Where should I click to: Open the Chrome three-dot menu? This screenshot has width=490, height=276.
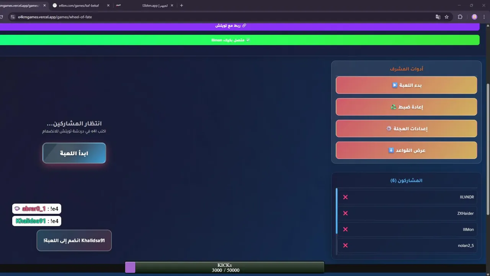point(484,17)
